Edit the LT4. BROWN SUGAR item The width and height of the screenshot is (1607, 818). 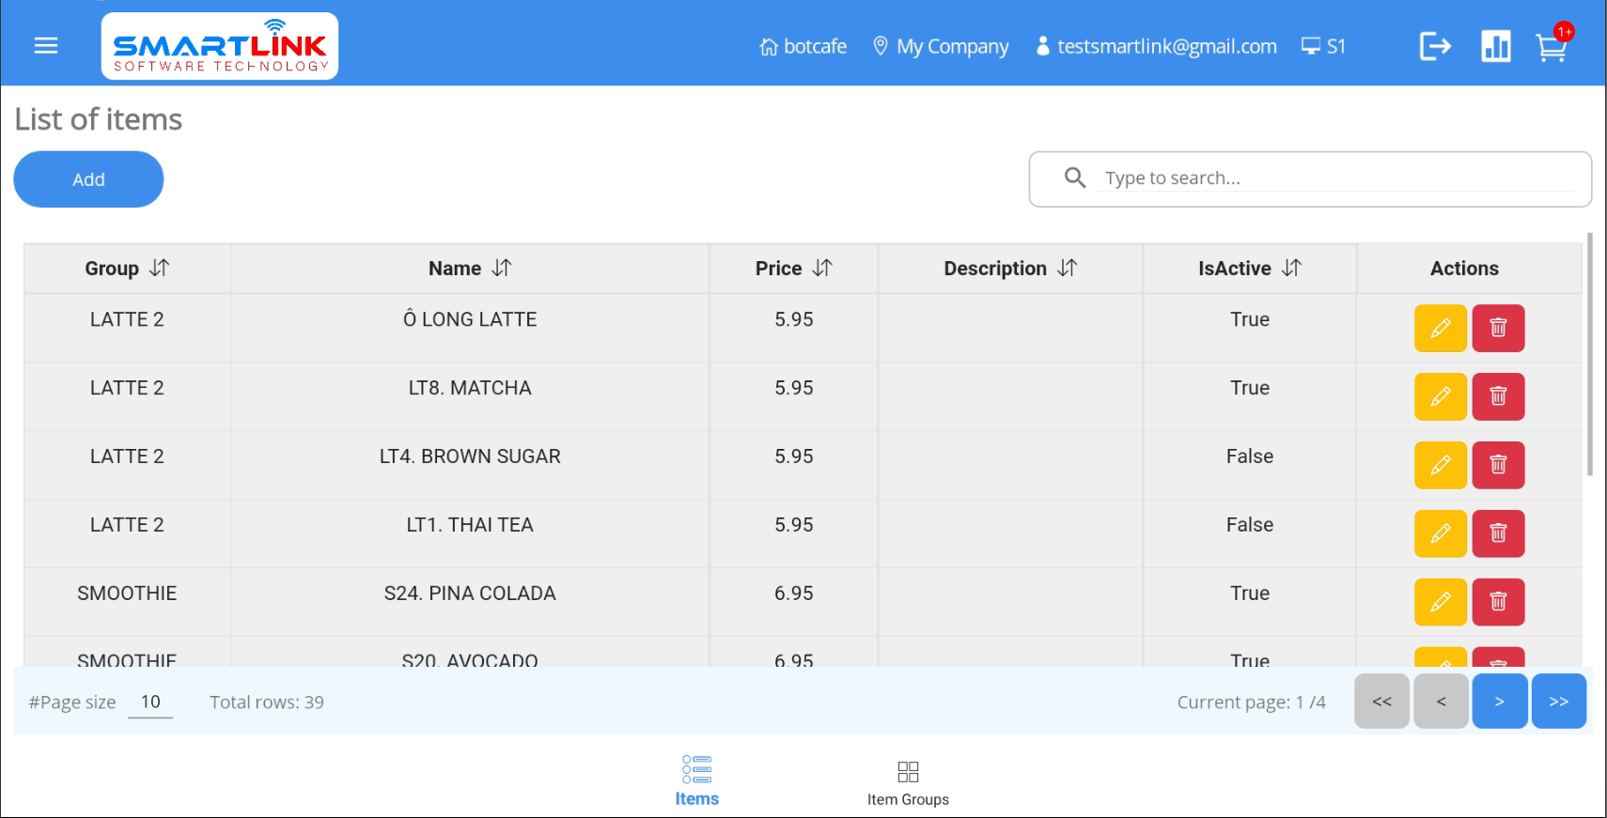click(1440, 466)
